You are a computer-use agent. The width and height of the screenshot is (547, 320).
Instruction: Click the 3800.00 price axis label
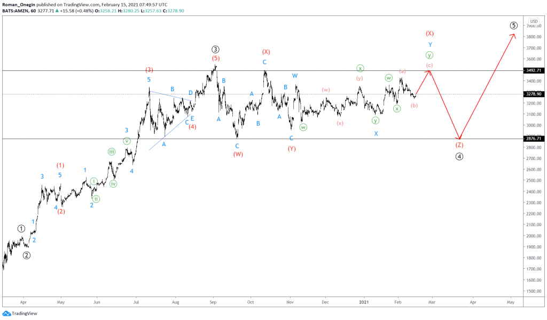(x=534, y=37)
